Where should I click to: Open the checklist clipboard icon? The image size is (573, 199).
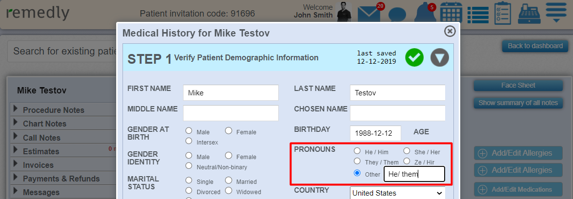click(x=503, y=13)
